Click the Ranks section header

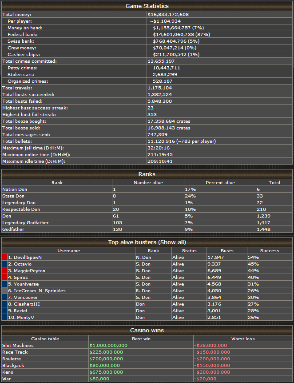click(x=147, y=174)
